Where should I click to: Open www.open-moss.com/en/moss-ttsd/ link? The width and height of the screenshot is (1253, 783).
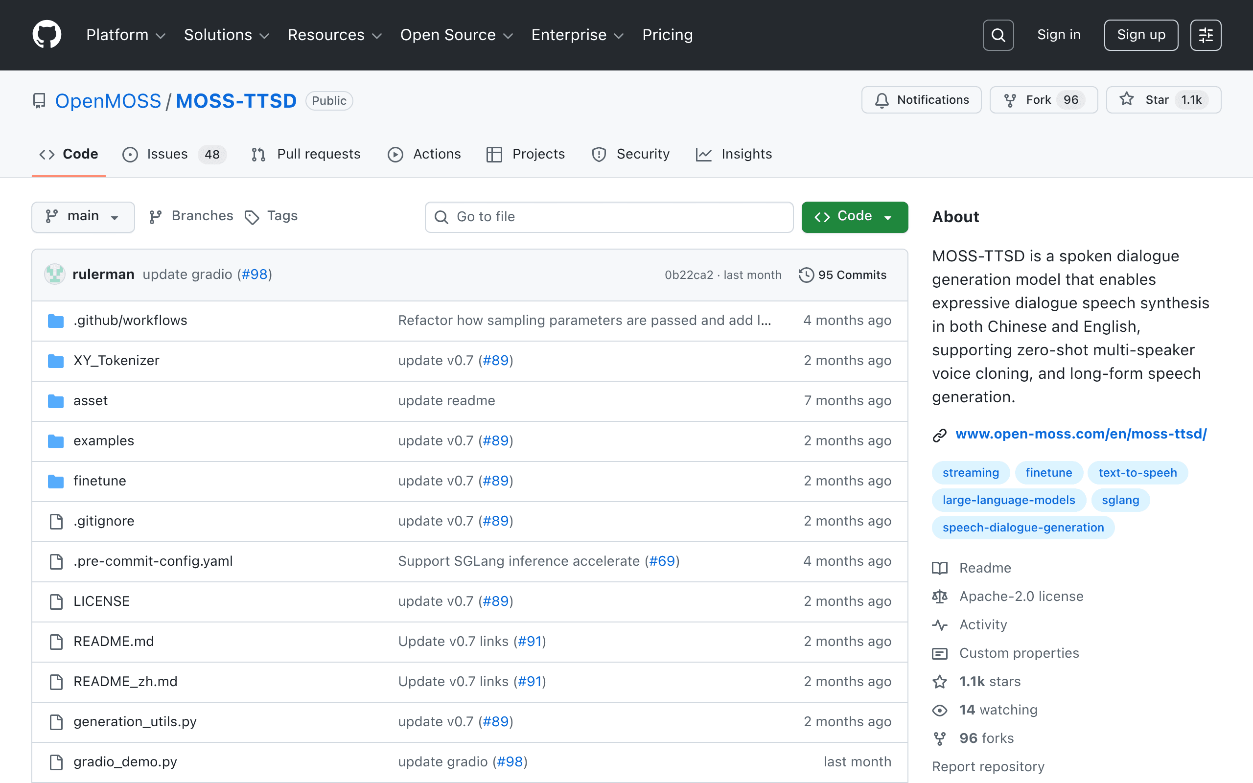point(1081,434)
